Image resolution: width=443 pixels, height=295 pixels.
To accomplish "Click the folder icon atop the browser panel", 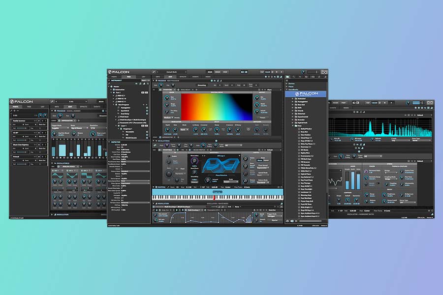I will pyautogui.click(x=288, y=77).
